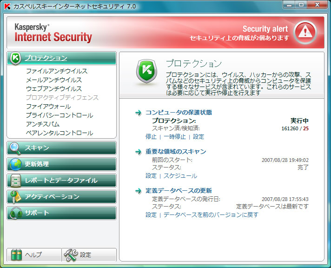Open the 更新処理 section
Viewport: 331px width, 268px height.
click(x=61, y=164)
